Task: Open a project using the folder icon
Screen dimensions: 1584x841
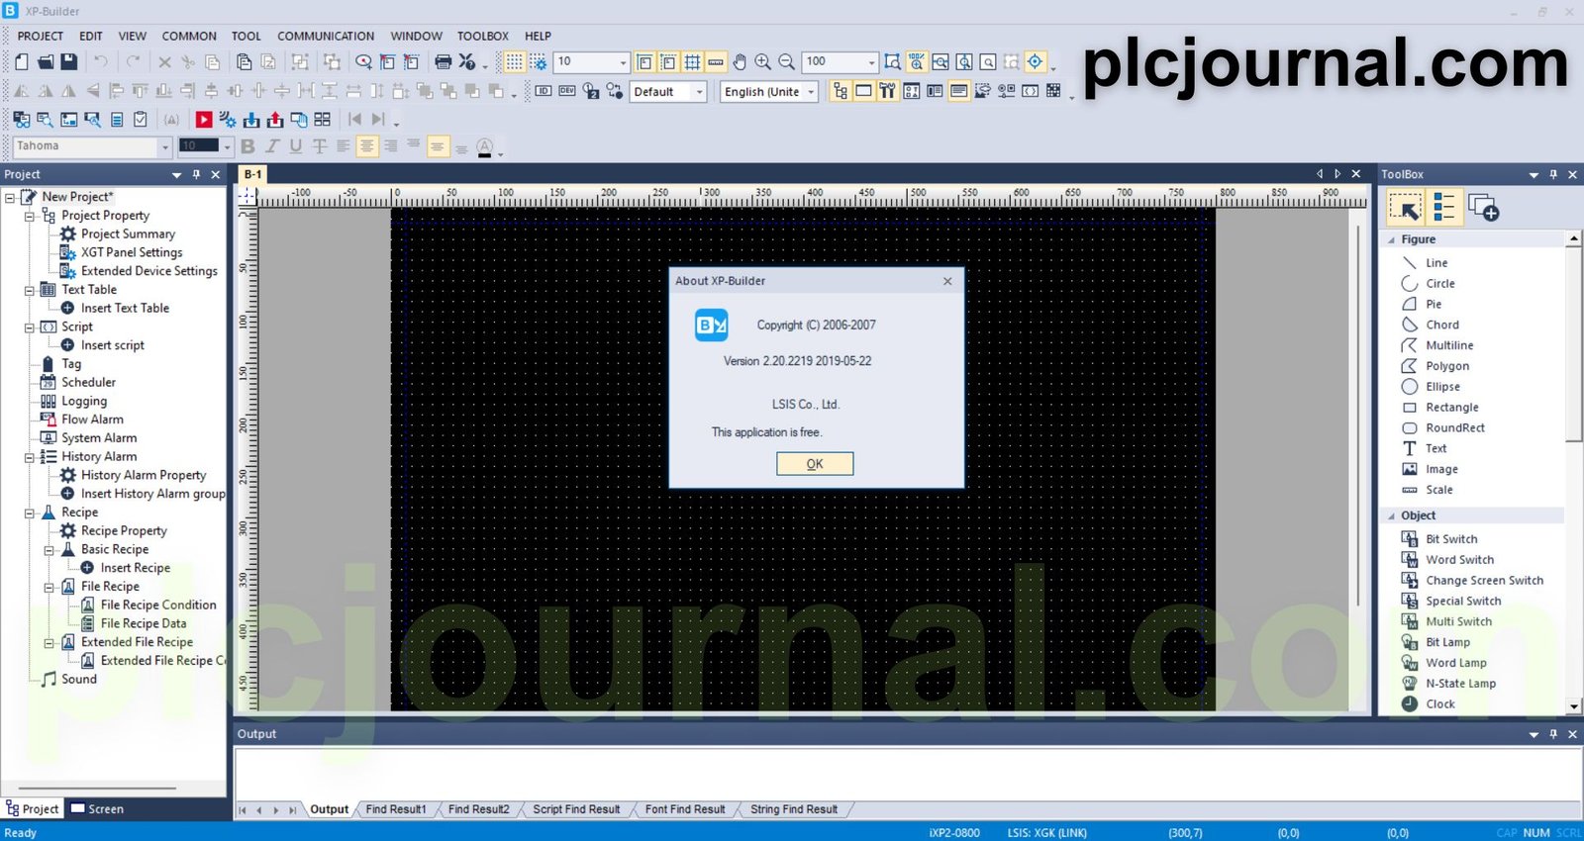Action: (x=46, y=61)
